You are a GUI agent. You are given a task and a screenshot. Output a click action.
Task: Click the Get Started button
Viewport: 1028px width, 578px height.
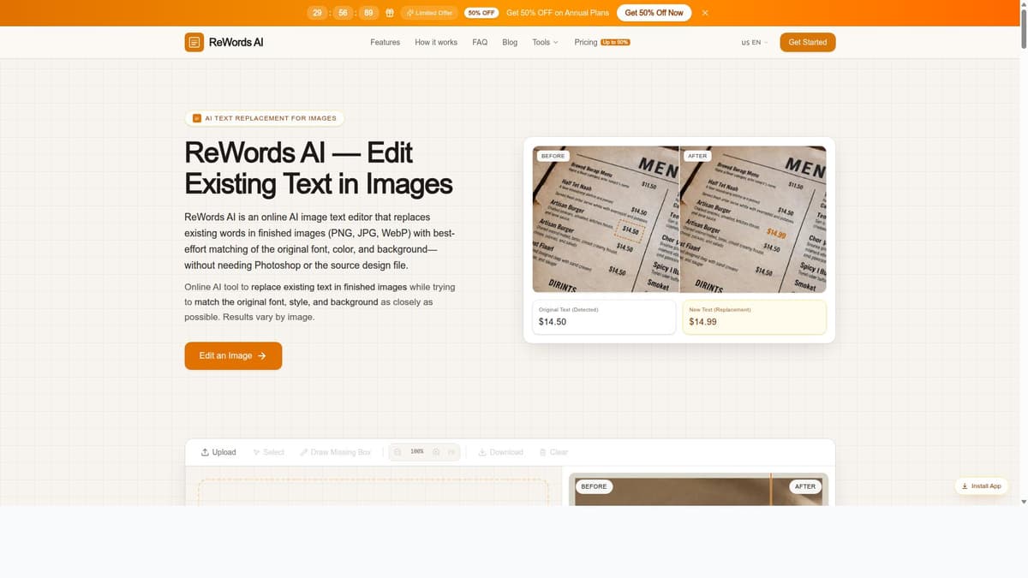click(807, 42)
